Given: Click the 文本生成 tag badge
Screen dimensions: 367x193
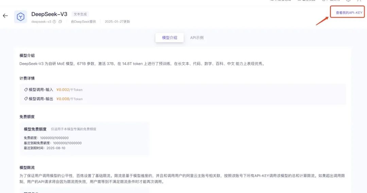Looking at the screenshot, I should [80, 14].
